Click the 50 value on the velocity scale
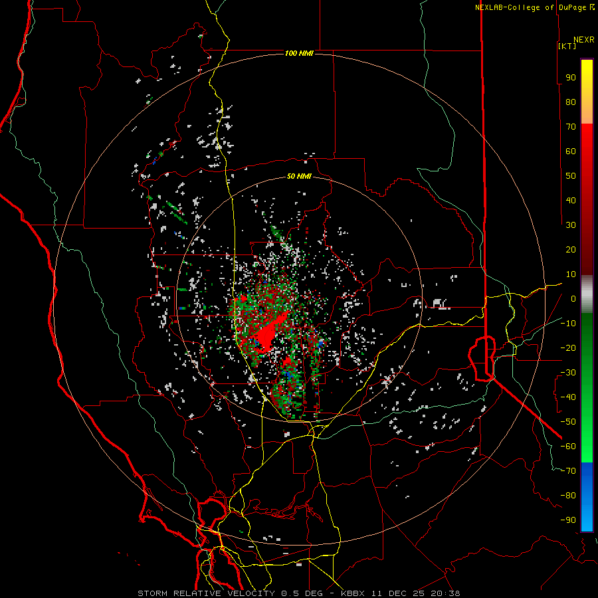The image size is (598, 598). pyautogui.click(x=571, y=176)
